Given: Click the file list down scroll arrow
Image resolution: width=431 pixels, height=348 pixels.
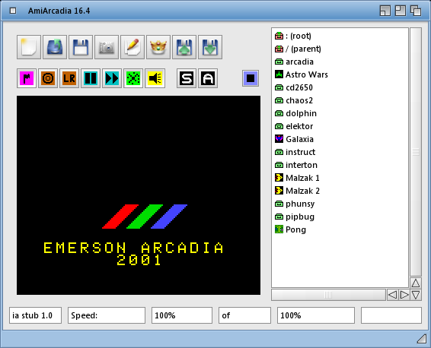Looking at the screenshot, I should tap(416, 295).
